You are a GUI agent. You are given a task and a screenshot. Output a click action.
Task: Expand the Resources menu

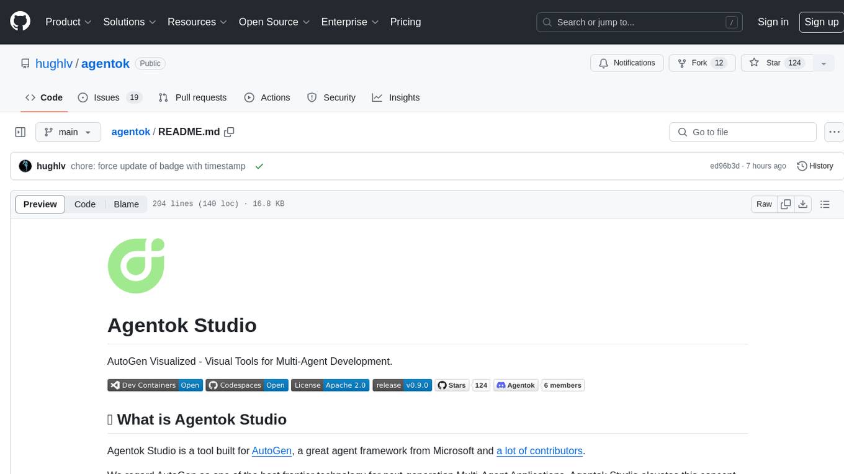(197, 22)
